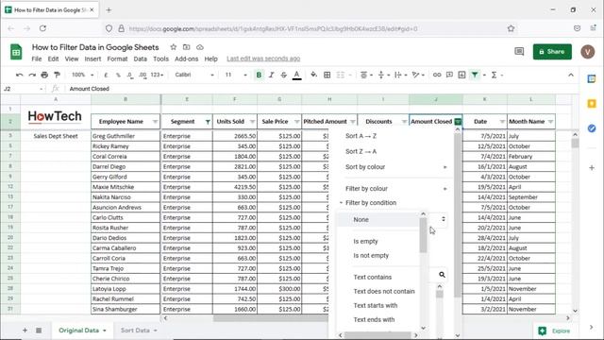The height and width of the screenshot is (340, 604).
Task: Toggle Bold formatting
Action: [259, 75]
